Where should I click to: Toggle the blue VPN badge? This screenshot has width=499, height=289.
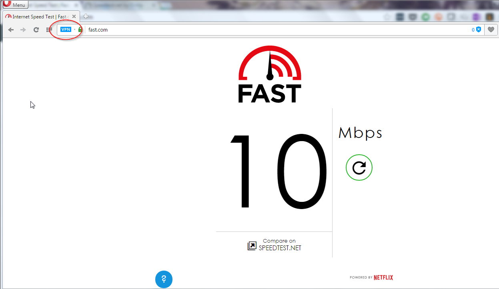66,30
